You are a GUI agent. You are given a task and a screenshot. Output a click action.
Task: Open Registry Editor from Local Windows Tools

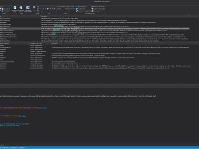[x=81, y=7]
